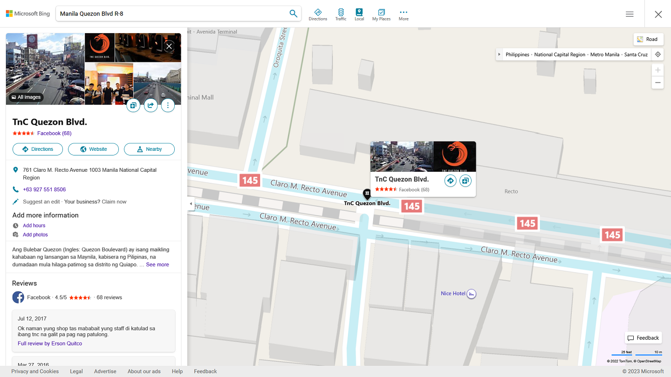Open Legal footer link
Viewport: 671px width, 377px height.
(x=76, y=371)
